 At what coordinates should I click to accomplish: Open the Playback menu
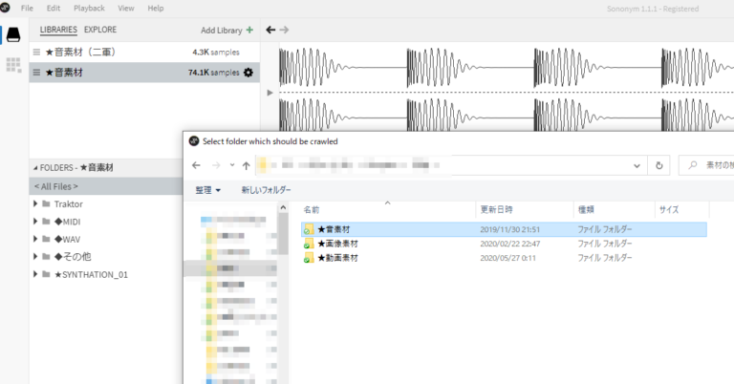point(89,8)
